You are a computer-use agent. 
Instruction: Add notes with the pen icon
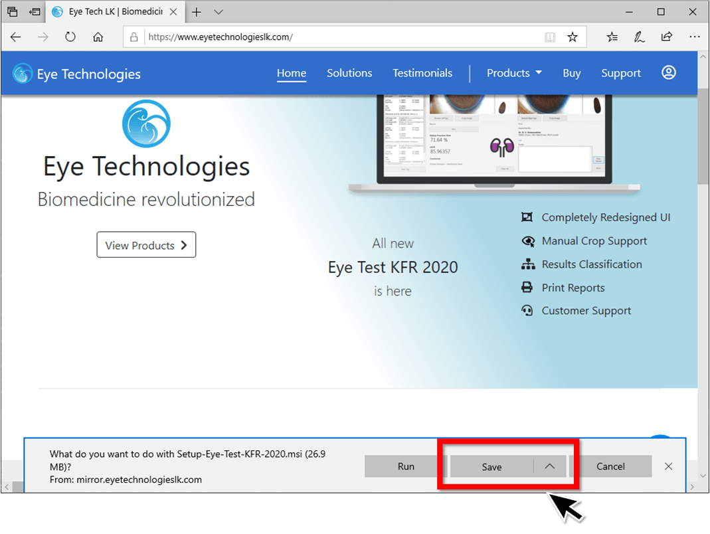click(640, 37)
